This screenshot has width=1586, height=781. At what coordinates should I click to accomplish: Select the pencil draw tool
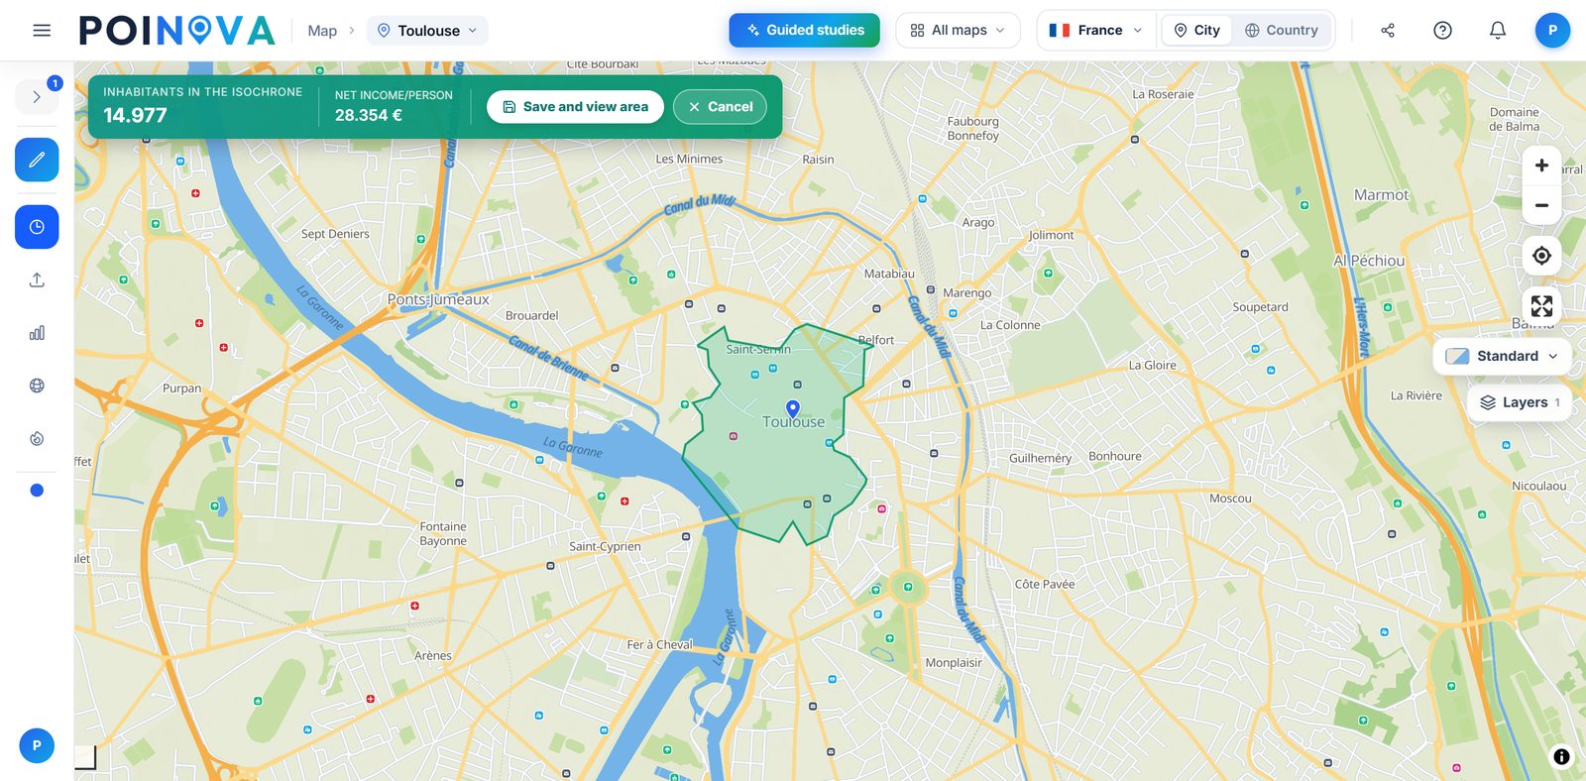click(x=37, y=160)
